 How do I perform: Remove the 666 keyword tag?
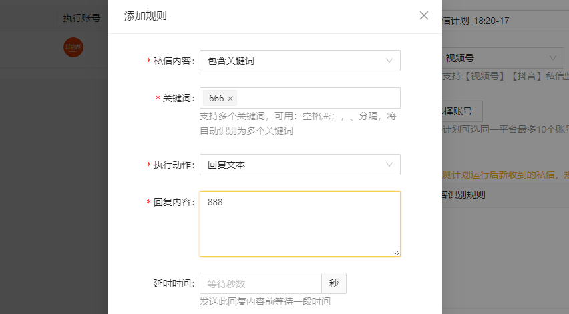[230, 99]
